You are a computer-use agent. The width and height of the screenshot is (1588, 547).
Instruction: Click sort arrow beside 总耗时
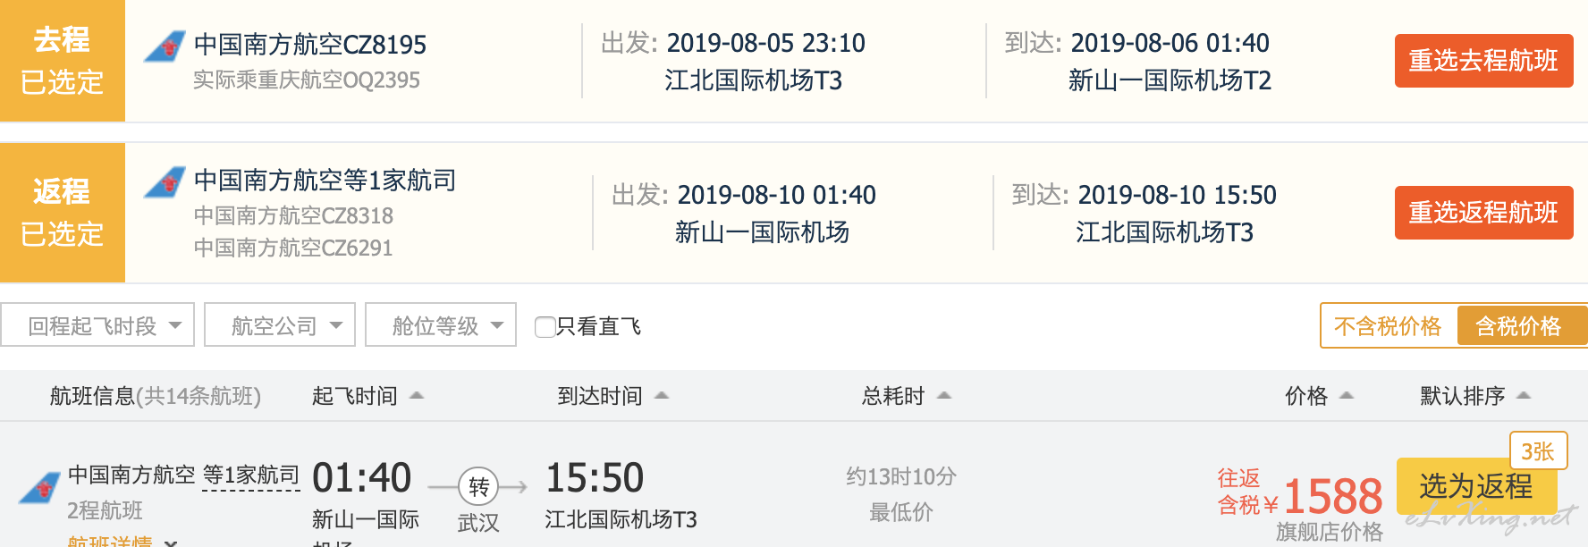click(943, 395)
